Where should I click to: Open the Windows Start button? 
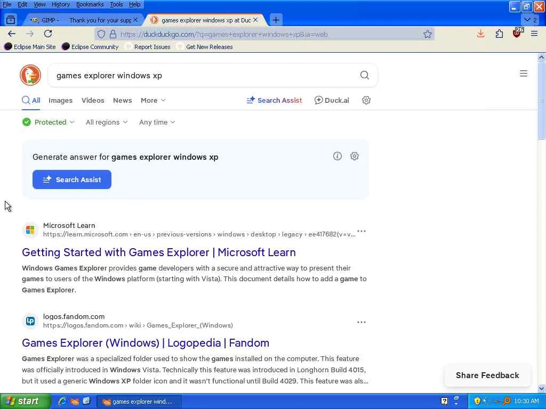pyautogui.click(x=25, y=402)
